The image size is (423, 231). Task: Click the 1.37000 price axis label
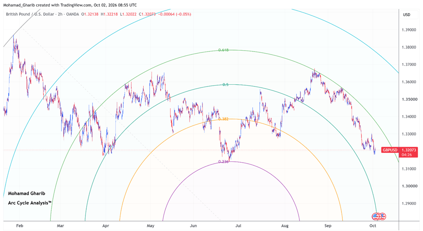point(409,64)
